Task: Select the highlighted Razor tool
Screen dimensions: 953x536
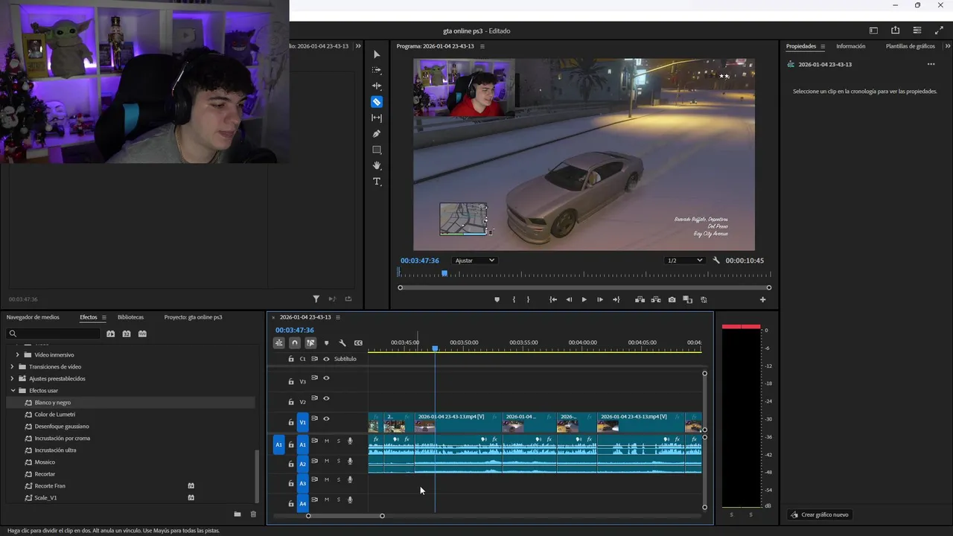Action: [x=377, y=102]
